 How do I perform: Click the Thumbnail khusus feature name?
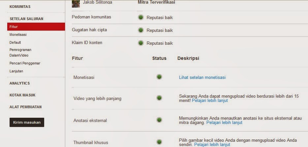91,142
